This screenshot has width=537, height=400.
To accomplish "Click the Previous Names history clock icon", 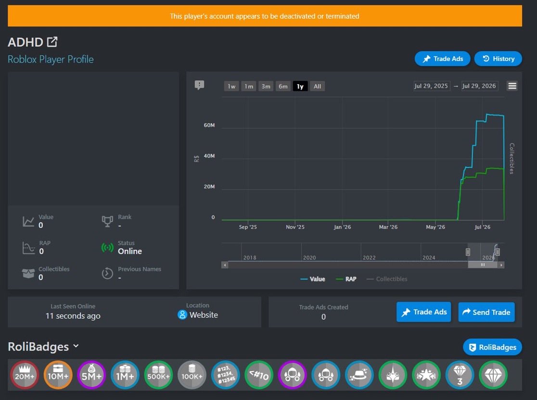I will pos(107,273).
